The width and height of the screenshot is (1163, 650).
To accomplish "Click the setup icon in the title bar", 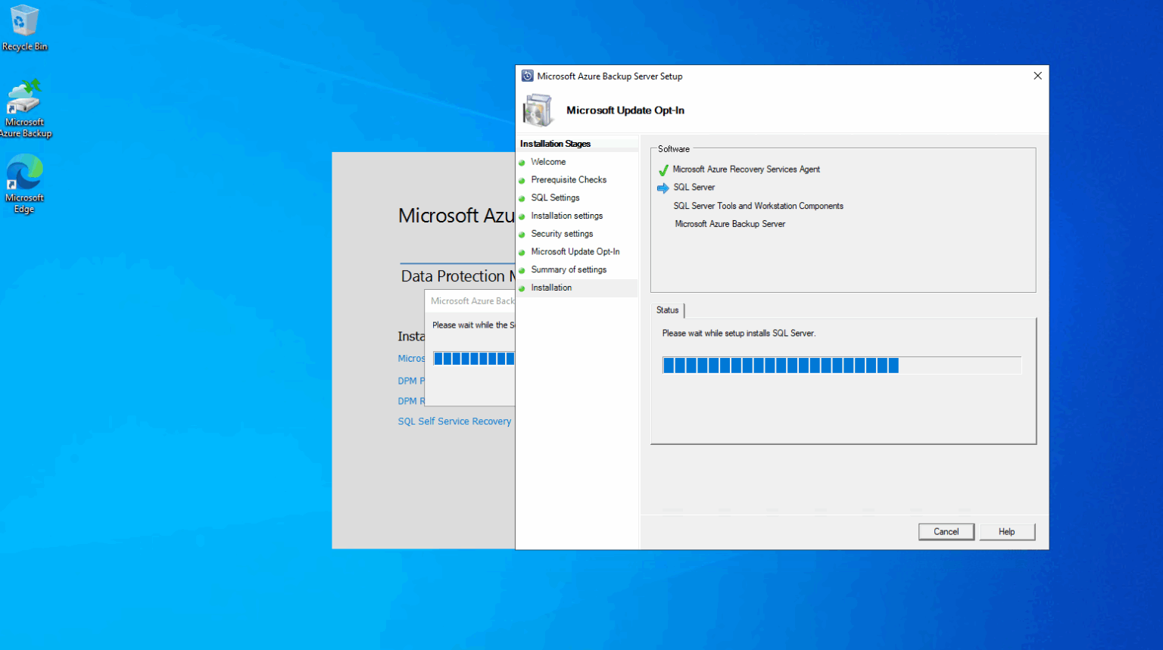I will [525, 76].
